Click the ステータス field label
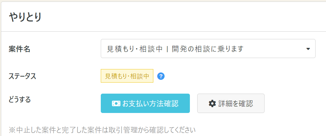This screenshot has height=136, width=326. click(22, 76)
